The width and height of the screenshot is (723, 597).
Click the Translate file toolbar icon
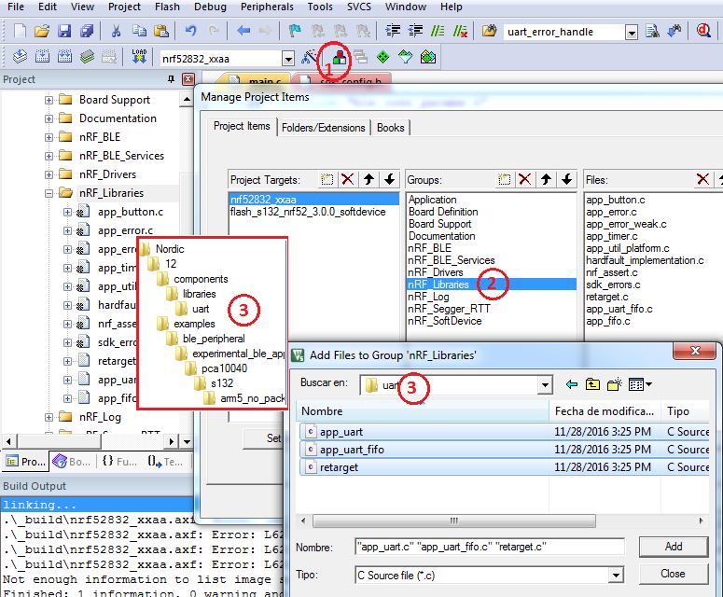20,57
